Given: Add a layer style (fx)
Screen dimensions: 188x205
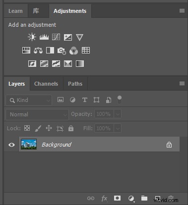Looking at the screenshot, I should (104, 199).
